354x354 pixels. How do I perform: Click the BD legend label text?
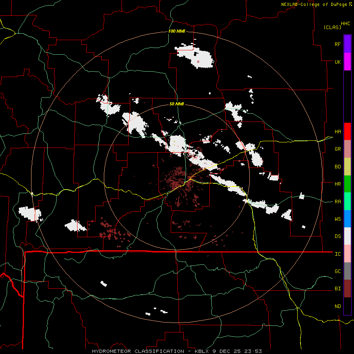pos(337,167)
